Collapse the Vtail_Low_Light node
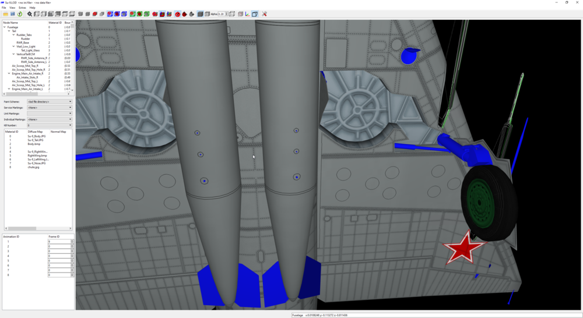Image resolution: width=583 pixels, height=318 pixels. (13, 47)
